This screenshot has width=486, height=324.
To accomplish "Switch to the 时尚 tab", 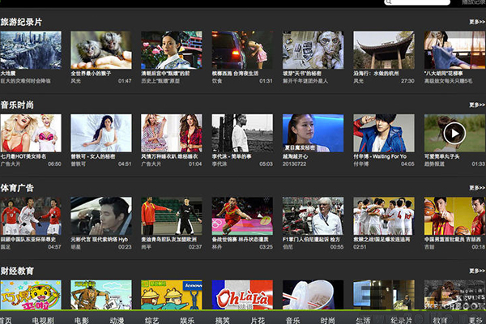I will pos(328,320).
